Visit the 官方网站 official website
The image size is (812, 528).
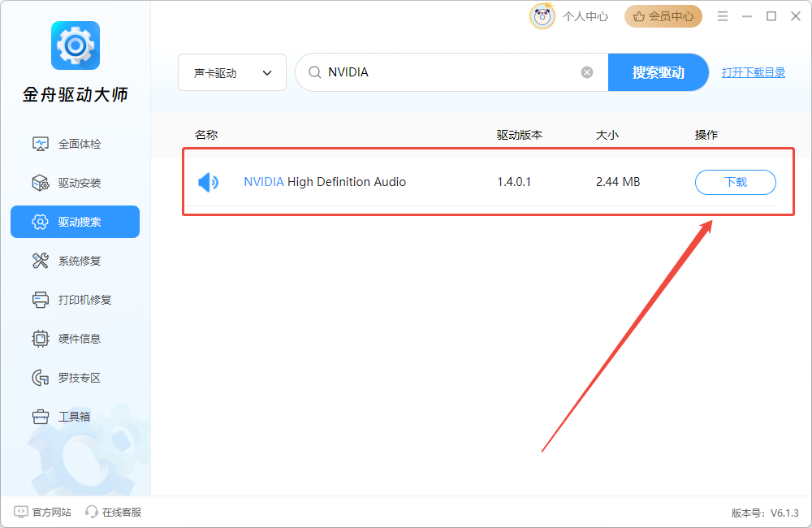click(x=42, y=512)
